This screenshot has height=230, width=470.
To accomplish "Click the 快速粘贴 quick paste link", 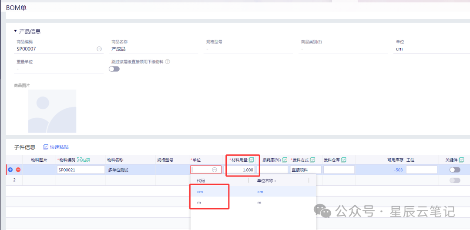I will [56, 147].
